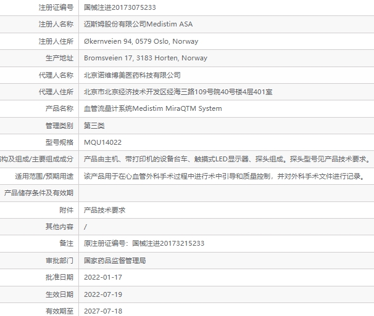Image resolution: width=374 pixels, height=316 pixels.
Task: Click composition text 产品由主机、带打印机的设备台车
Action: tap(136, 159)
